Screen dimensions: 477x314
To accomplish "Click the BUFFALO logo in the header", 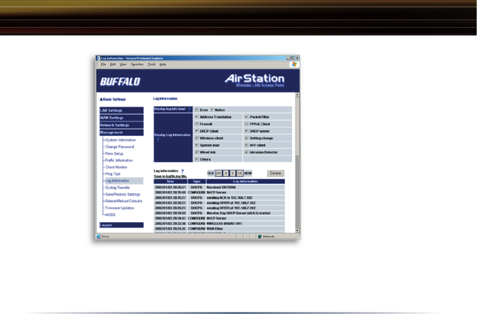I will [120, 82].
